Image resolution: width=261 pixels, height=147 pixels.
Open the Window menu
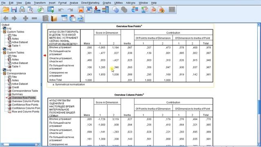[143, 3]
